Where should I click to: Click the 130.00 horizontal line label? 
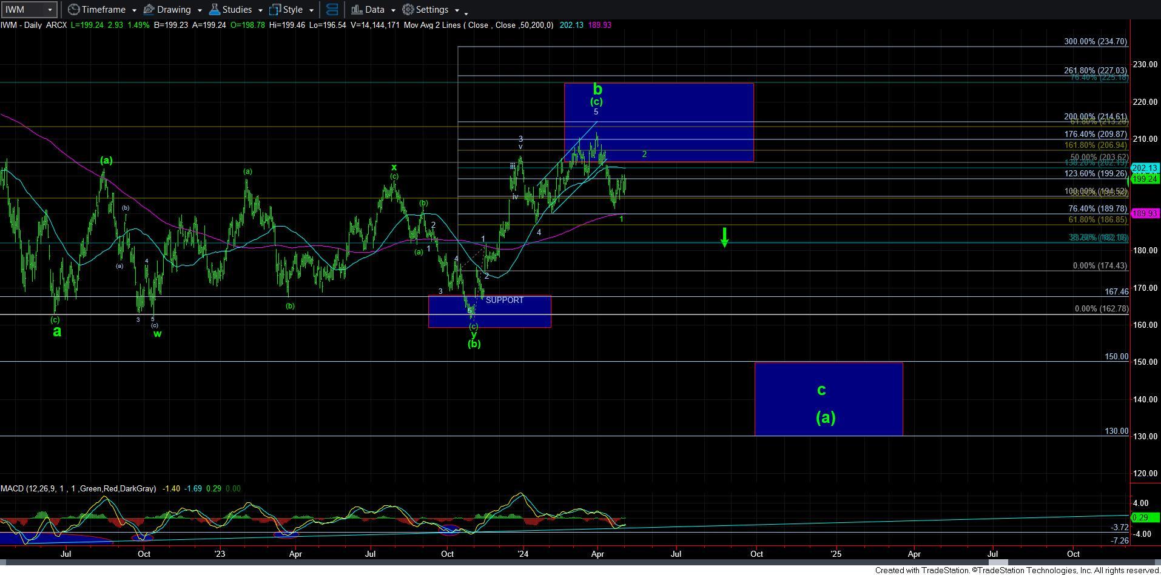click(x=1116, y=431)
